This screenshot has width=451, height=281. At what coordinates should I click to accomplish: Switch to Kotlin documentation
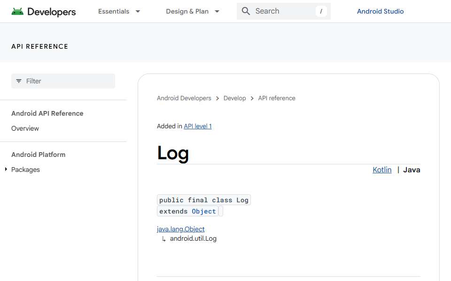[x=382, y=170]
